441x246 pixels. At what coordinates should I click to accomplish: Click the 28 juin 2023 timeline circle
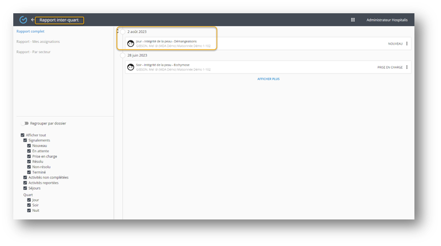(122, 55)
